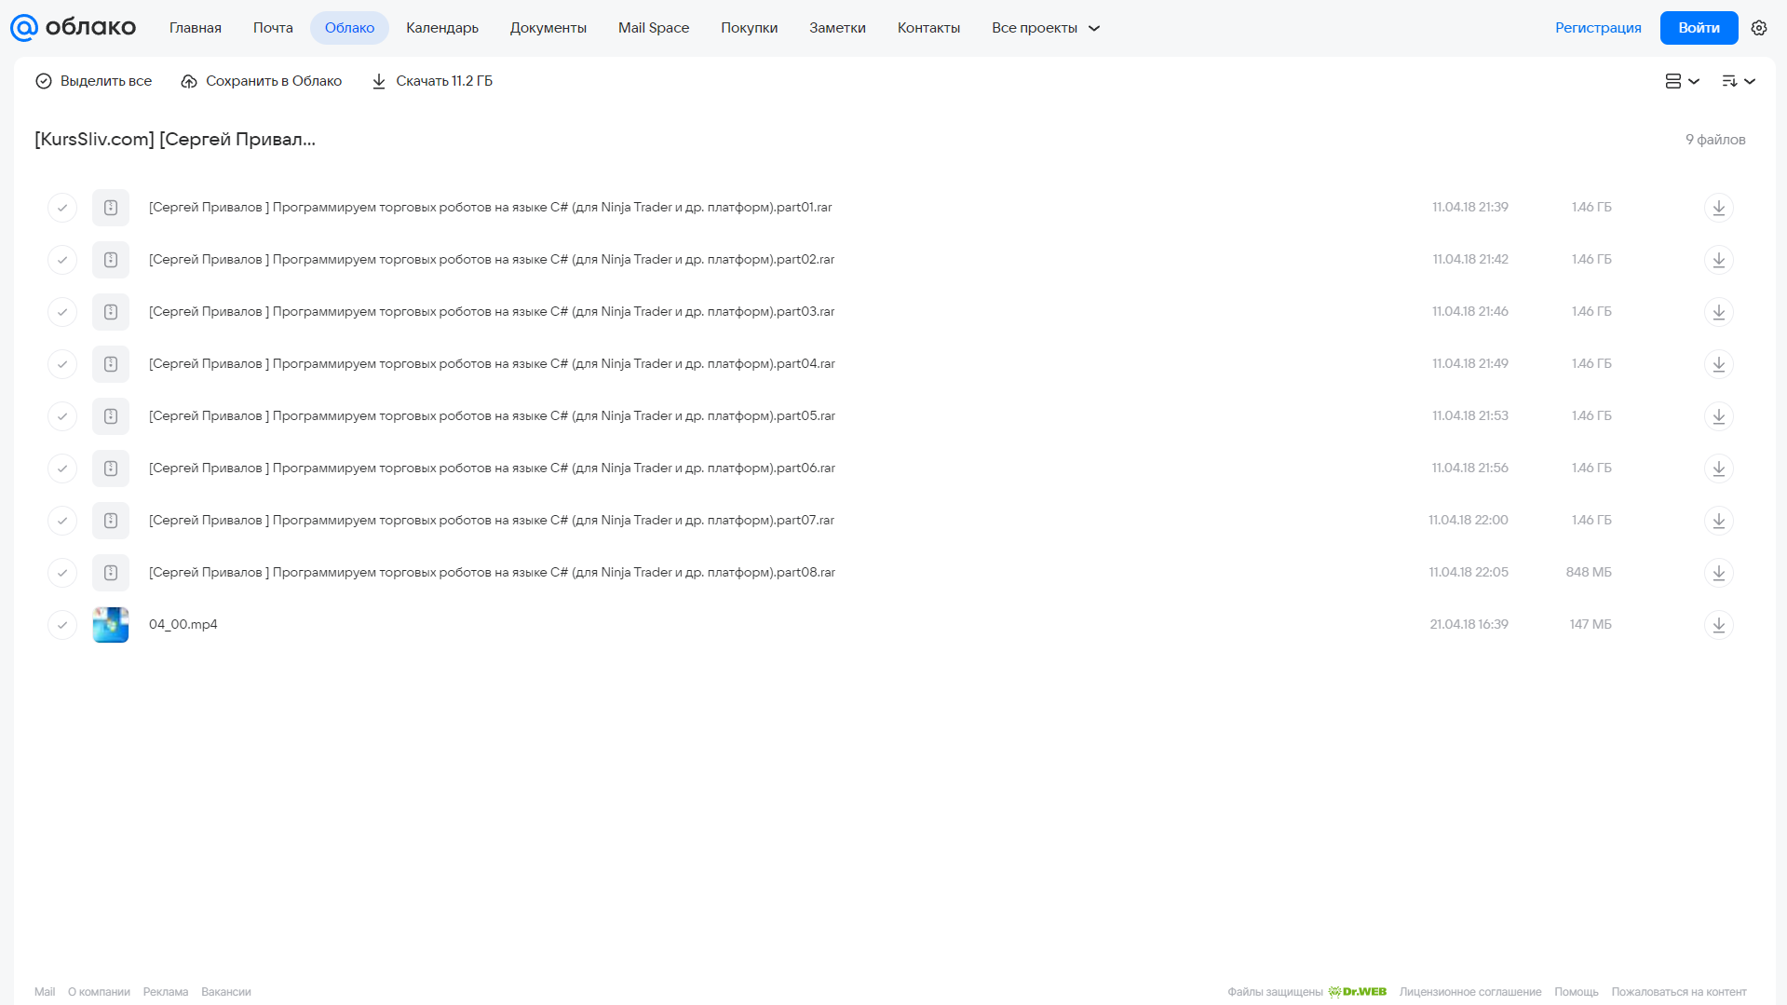The image size is (1787, 1005).
Task: Check the part07.rar selection circle
Action: point(62,521)
